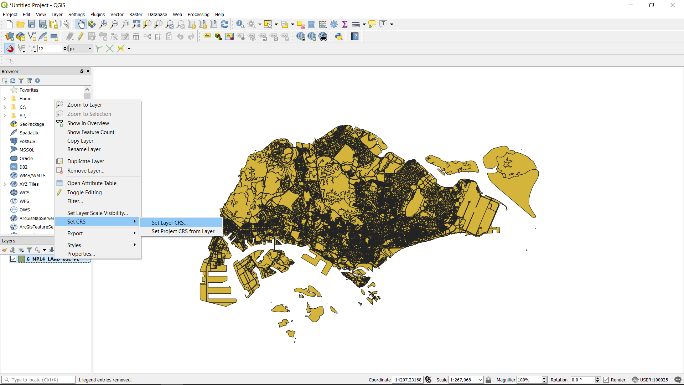Toggle the scale lock icon

pos(488,380)
